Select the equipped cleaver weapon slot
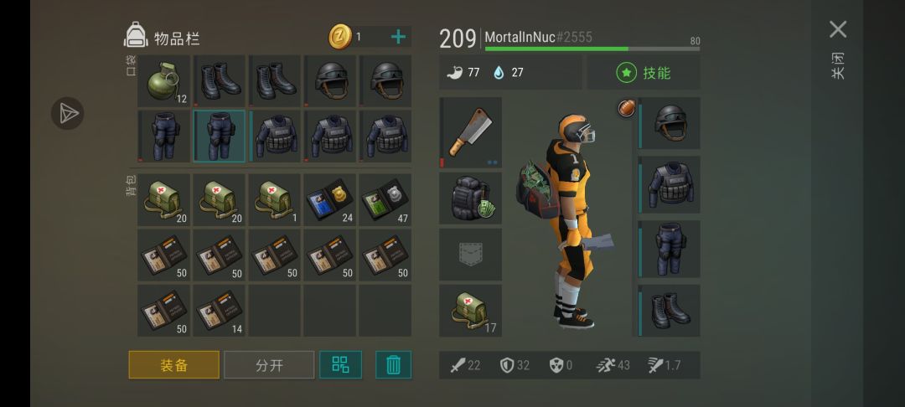 click(x=470, y=132)
